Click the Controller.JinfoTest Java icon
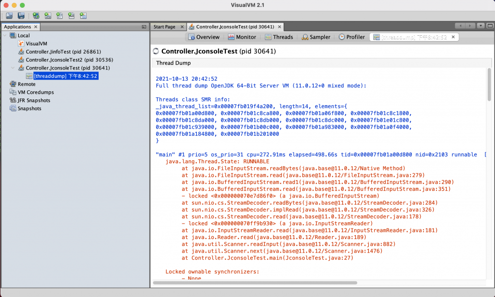Viewport: 495px width, 297px height. (x=21, y=51)
